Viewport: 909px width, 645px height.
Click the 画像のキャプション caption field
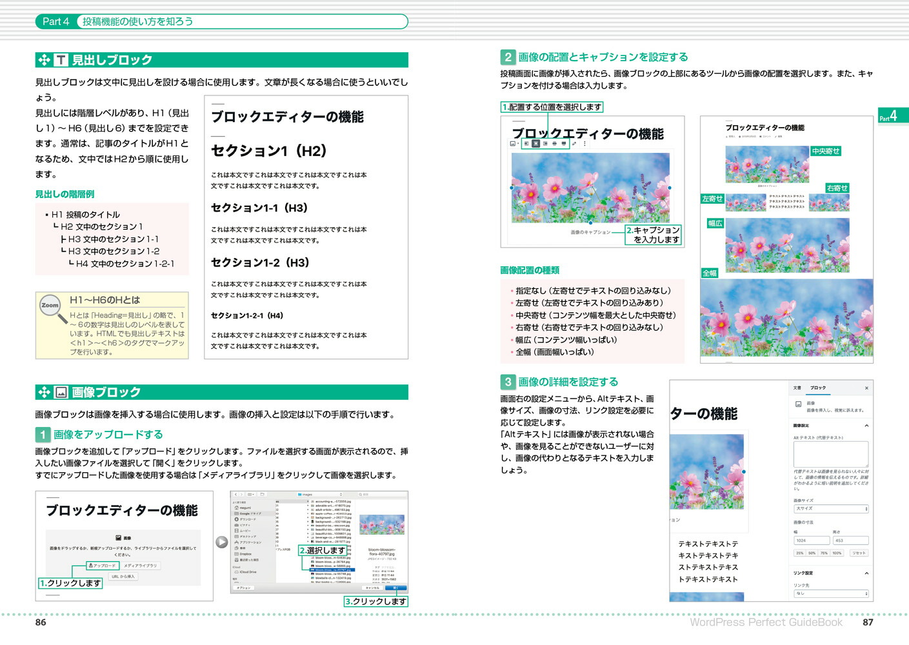click(x=590, y=232)
